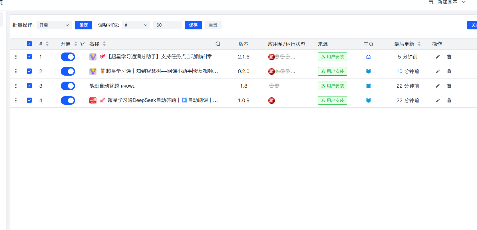
Task: Sort by the # column arrows
Action: coord(47,44)
